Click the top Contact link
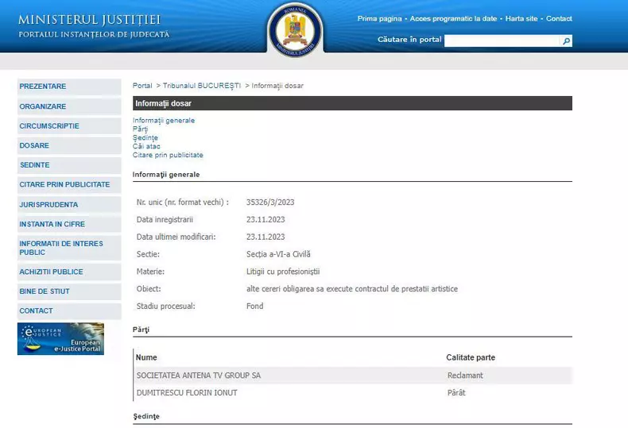The width and height of the screenshot is (628, 428). pos(559,19)
